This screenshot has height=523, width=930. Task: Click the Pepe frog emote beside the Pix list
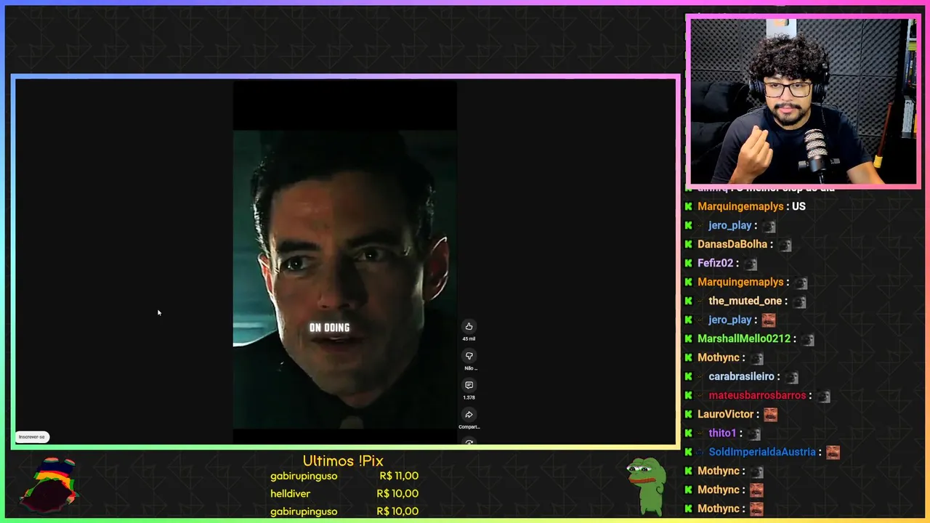(646, 485)
